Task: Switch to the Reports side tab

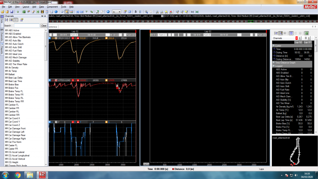Action: 2,49
